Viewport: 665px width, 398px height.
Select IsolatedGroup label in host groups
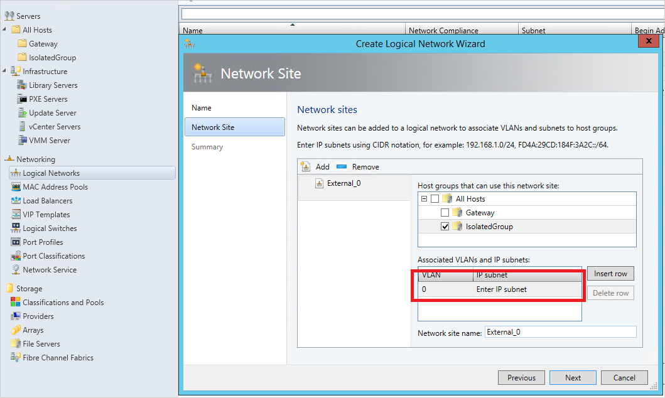click(489, 227)
